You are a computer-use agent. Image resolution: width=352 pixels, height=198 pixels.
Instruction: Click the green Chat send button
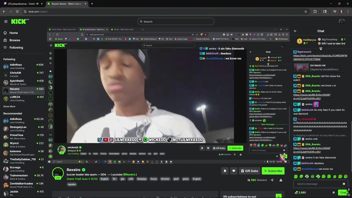click(x=343, y=193)
